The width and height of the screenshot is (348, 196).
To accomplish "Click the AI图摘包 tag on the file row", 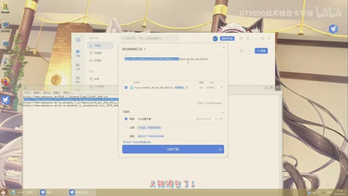I will click(179, 88).
